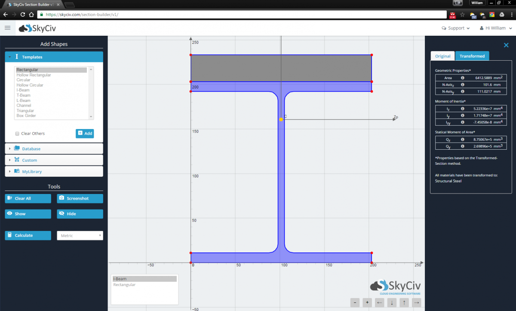Click the Clear All tool
The height and width of the screenshot is (311, 516).
coord(28,198)
